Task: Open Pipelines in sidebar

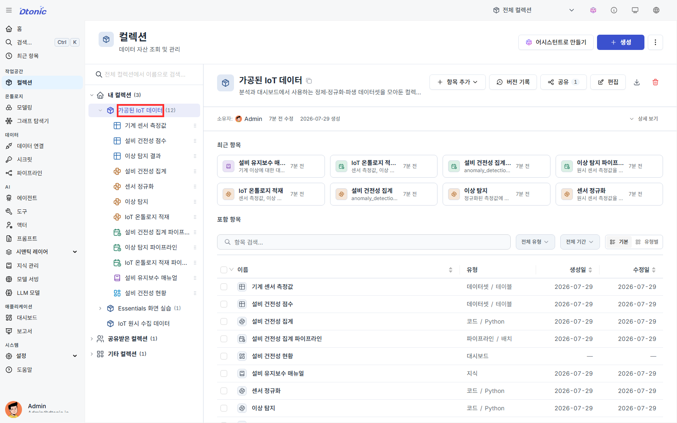Action: [41, 173]
